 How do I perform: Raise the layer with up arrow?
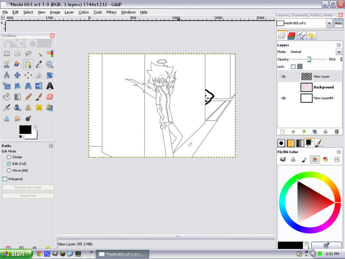point(293,132)
